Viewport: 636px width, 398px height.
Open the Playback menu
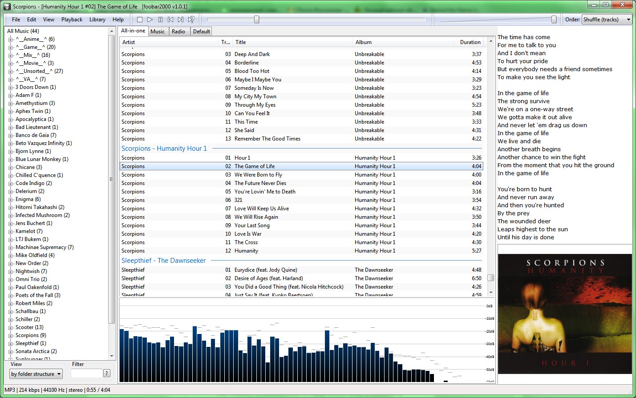tap(72, 20)
